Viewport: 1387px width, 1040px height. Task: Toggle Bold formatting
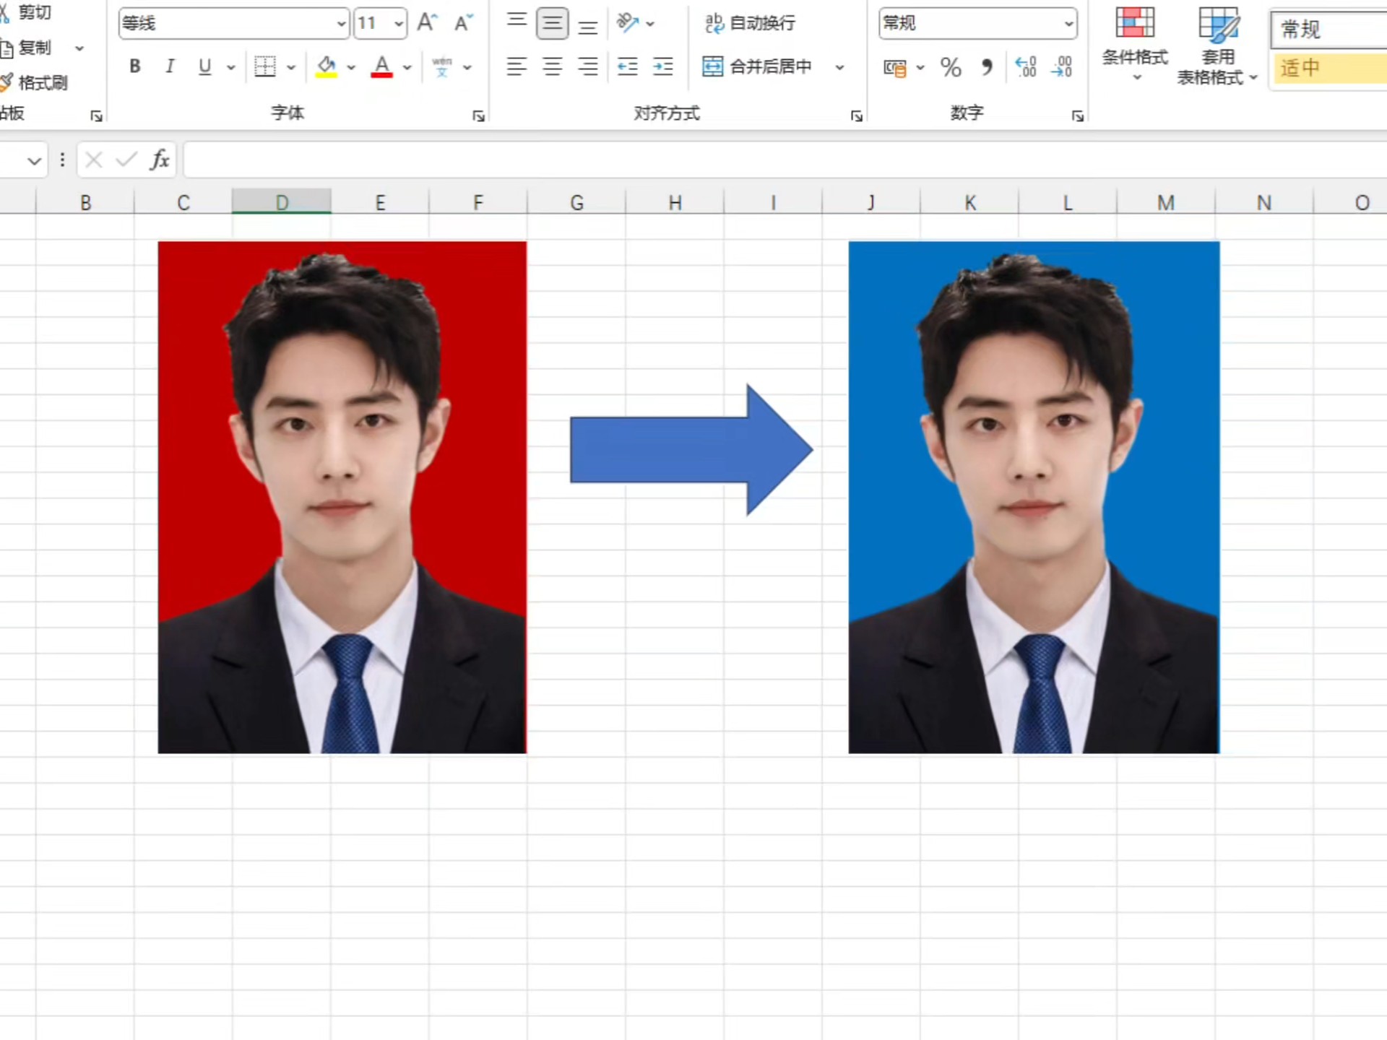coord(134,66)
